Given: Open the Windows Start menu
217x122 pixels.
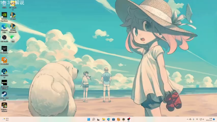Looking at the screenshot, I should (x=89, y=119).
